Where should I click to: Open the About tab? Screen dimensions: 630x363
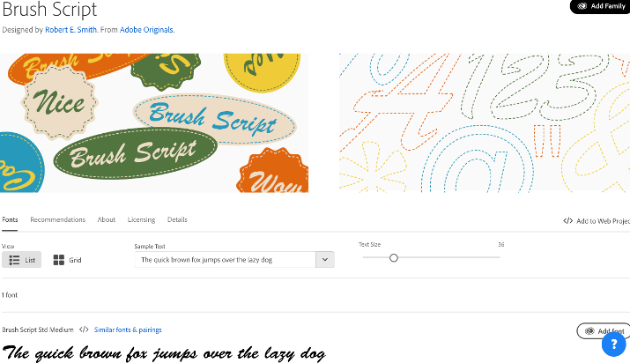coord(107,219)
